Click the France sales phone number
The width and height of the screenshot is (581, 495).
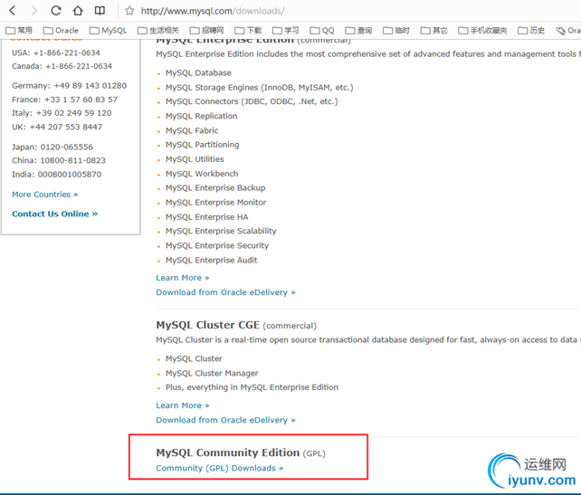[81, 100]
